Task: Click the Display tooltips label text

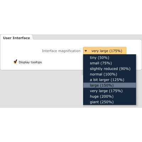Action: 30,62
